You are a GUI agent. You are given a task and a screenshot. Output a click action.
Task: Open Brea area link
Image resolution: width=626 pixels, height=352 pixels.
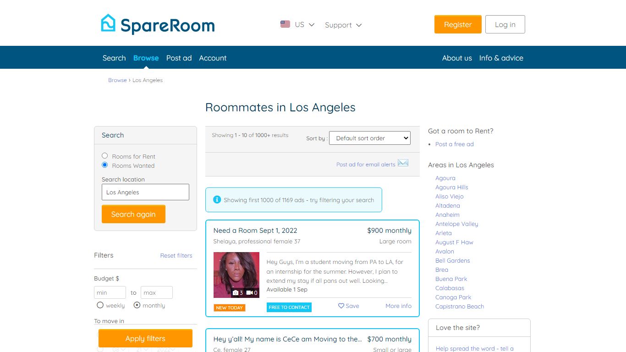pyautogui.click(x=442, y=269)
